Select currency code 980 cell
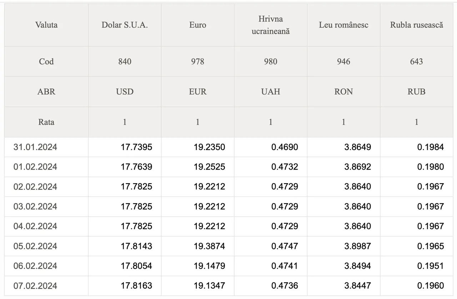The width and height of the screenshot is (457, 299). (x=270, y=61)
